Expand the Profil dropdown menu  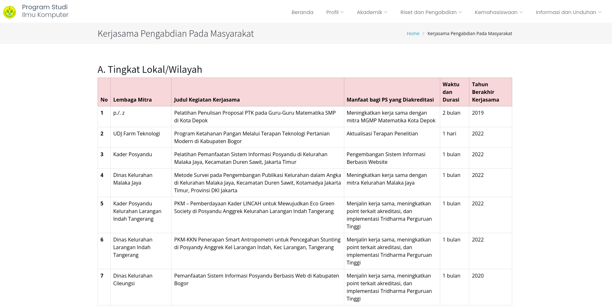[x=335, y=12]
